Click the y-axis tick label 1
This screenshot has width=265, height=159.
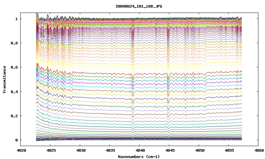[16, 19]
